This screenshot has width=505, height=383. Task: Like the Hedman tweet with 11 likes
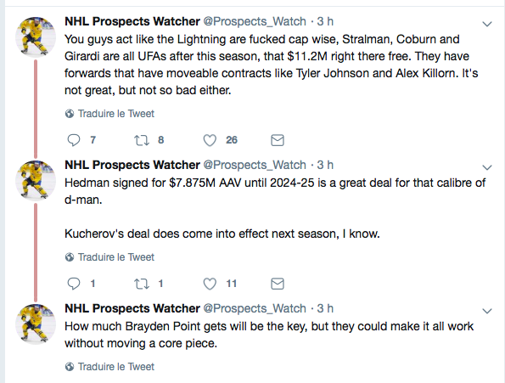tap(210, 284)
